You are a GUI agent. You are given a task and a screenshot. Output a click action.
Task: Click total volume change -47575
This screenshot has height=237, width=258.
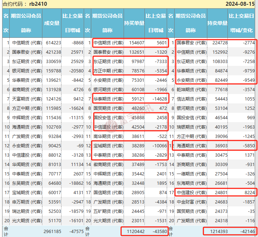tap(76, 232)
